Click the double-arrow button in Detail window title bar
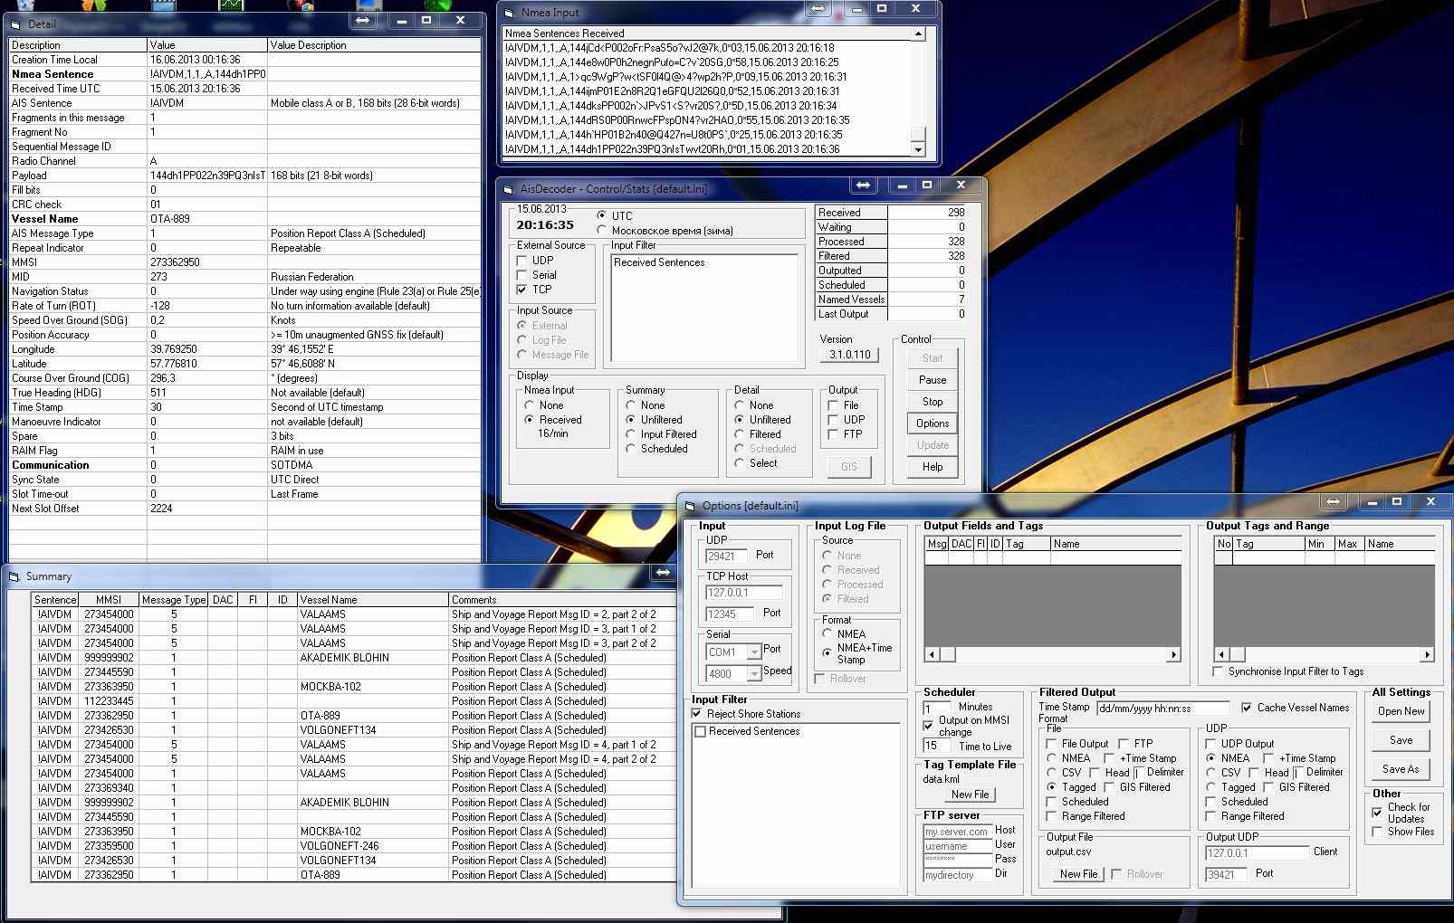 click(363, 20)
